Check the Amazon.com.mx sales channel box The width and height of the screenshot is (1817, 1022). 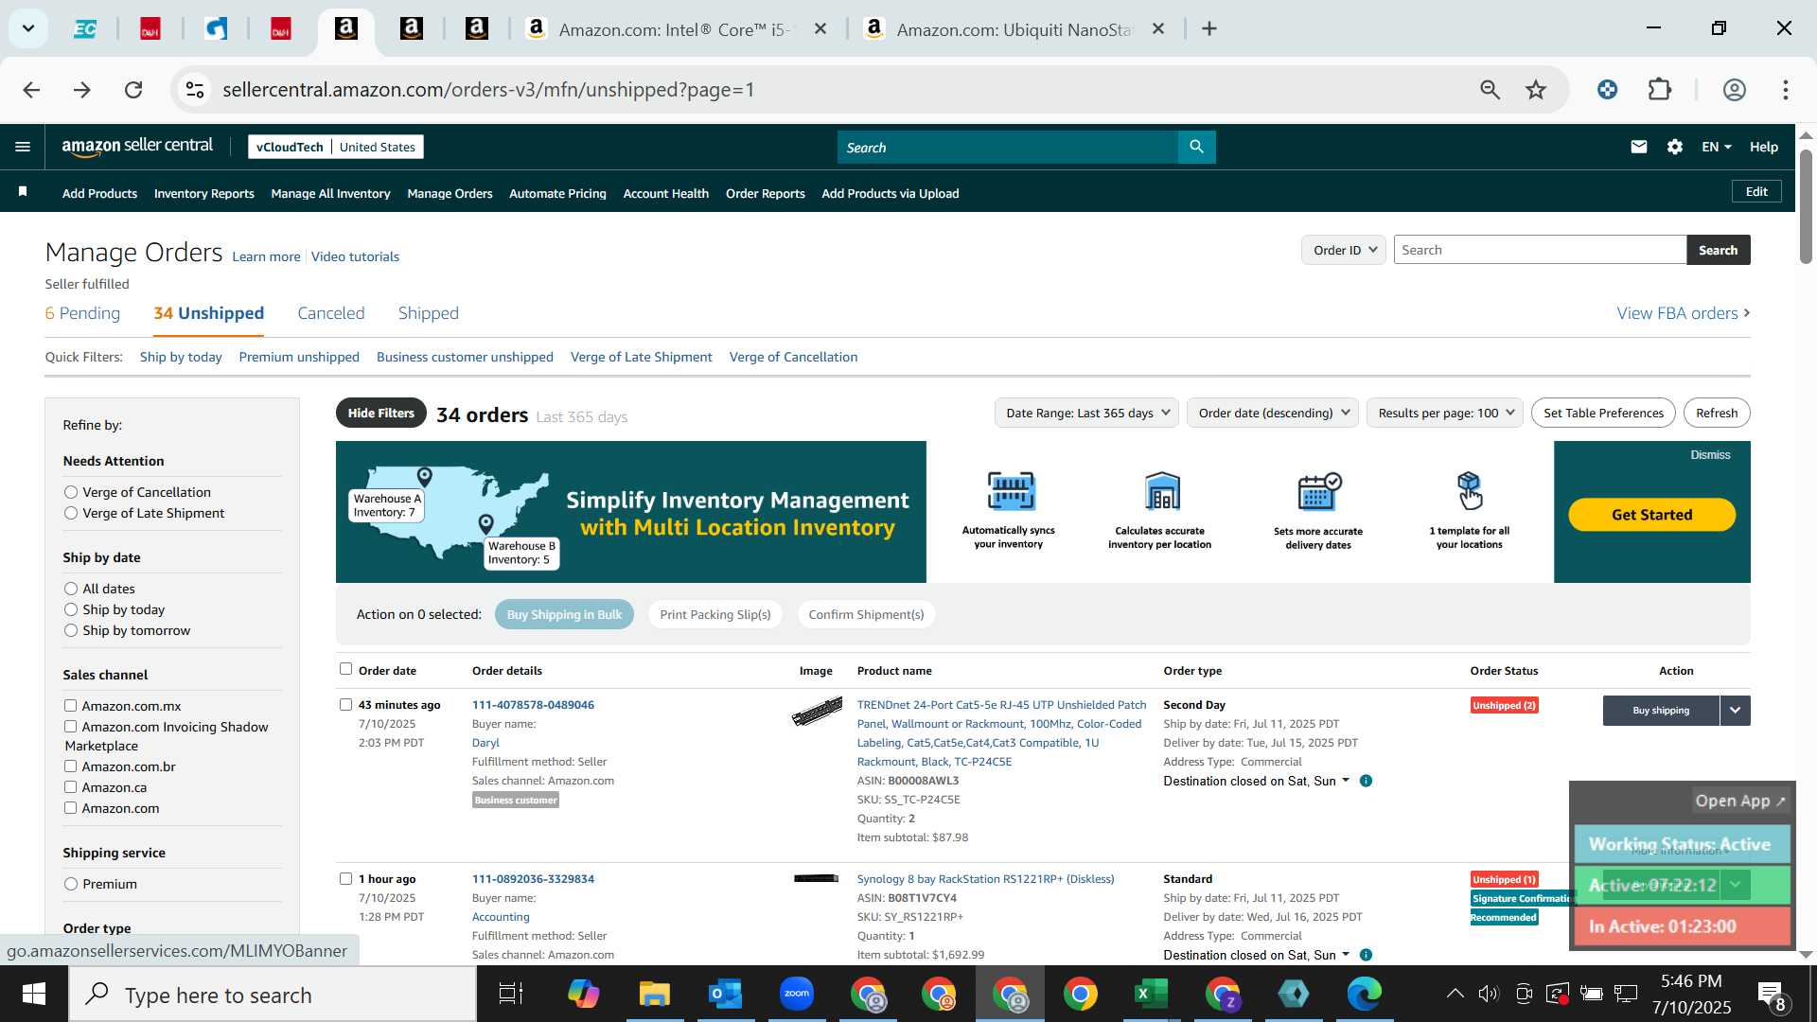(70, 705)
